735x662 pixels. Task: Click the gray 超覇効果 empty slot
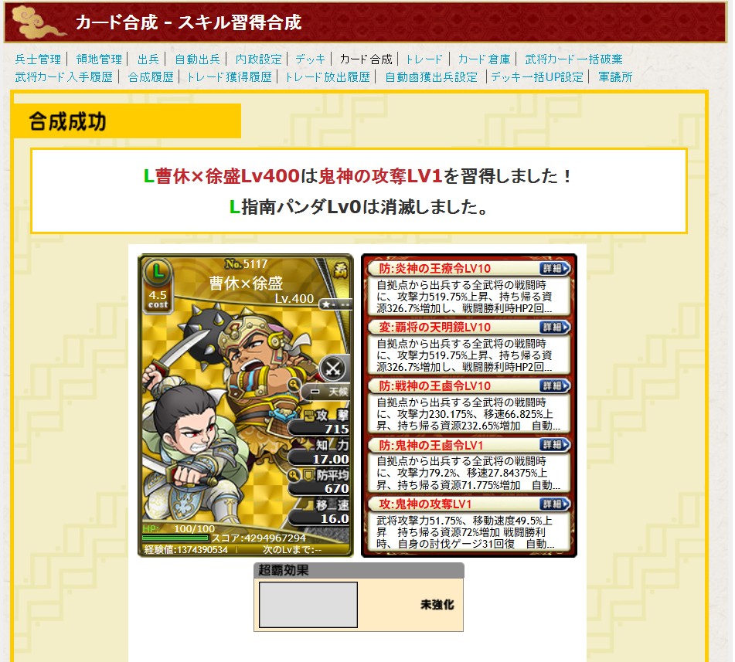pyautogui.click(x=308, y=605)
